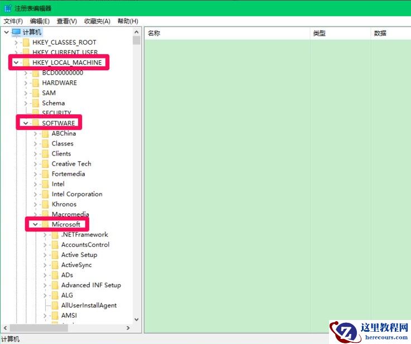This screenshot has width=411, height=344.
Task: Click the Intel folder icon
Action: [x=45, y=184]
